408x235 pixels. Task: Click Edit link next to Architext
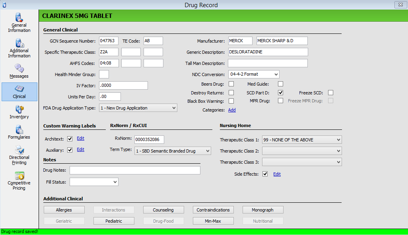click(x=80, y=138)
